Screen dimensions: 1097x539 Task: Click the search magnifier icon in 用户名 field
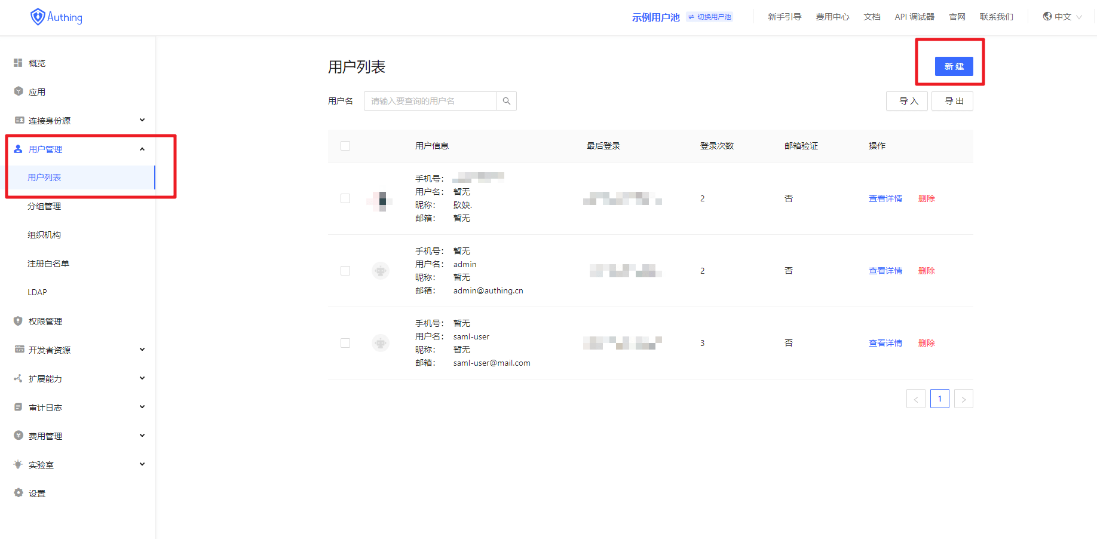point(506,100)
